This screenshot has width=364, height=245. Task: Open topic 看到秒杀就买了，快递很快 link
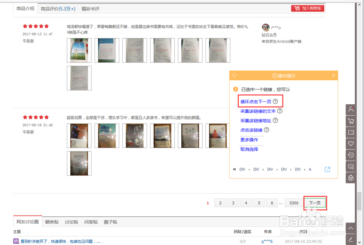click(x=60, y=241)
